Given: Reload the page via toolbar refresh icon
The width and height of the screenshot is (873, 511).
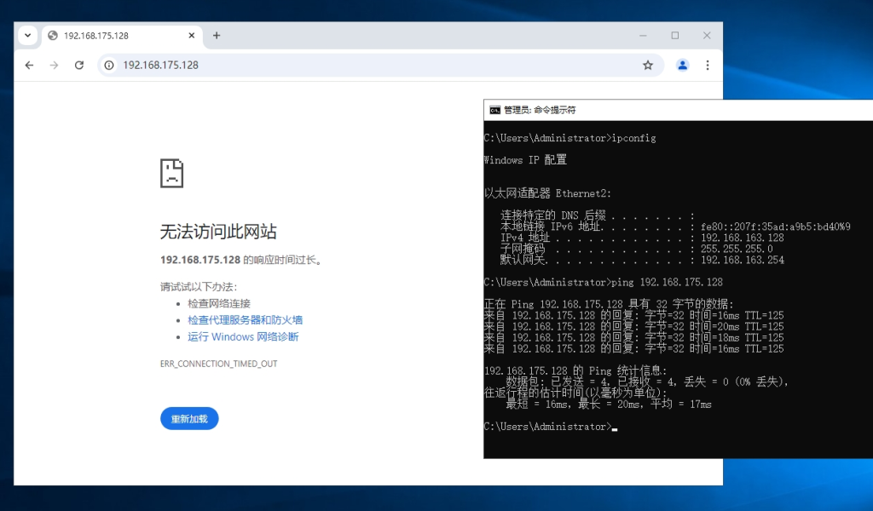Looking at the screenshot, I should pos(79,65).
